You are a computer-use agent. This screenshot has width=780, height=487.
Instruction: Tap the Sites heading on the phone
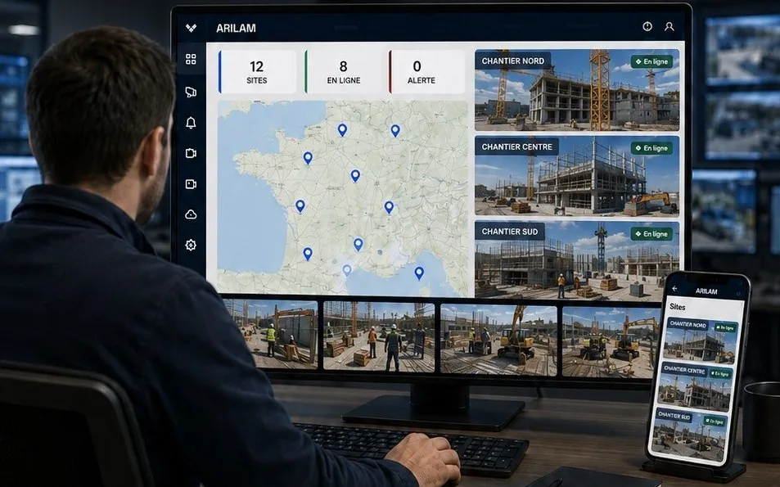point(678,307)
